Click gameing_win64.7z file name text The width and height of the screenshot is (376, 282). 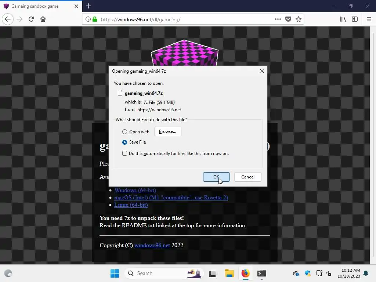point(144,93)
